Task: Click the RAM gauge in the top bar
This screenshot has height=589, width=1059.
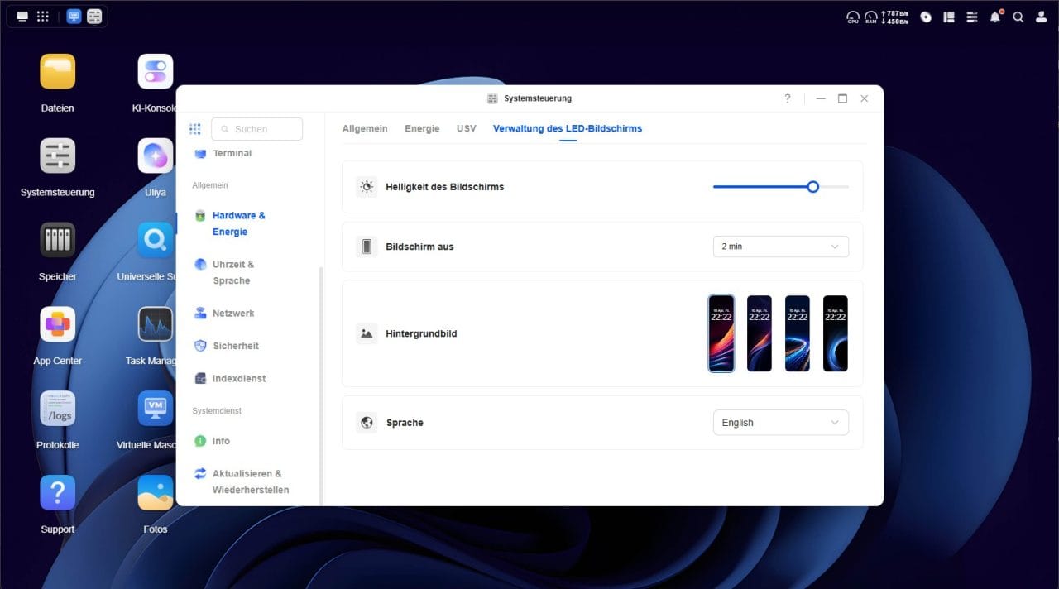Action: [871, 17]
